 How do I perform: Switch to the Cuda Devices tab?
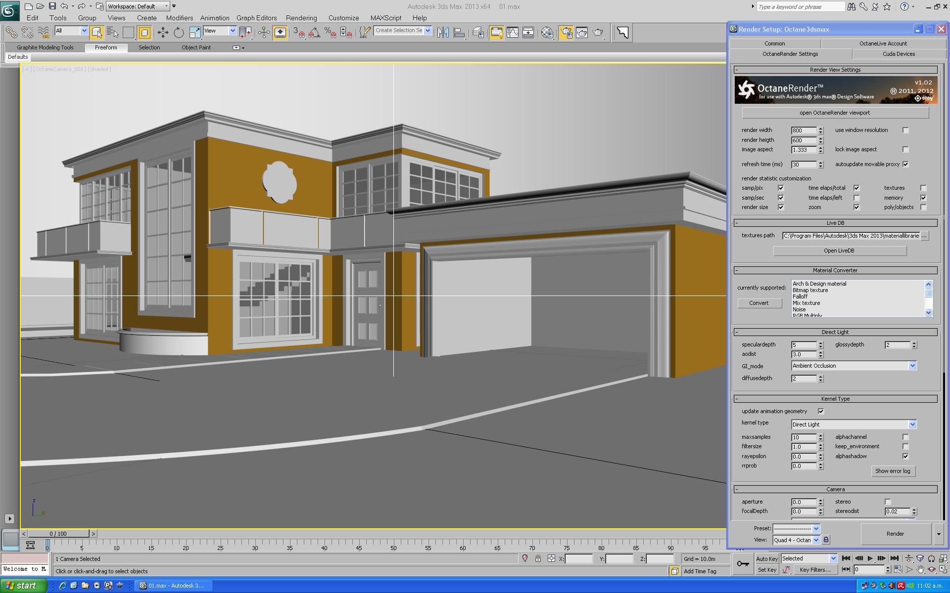pos(899,54)
